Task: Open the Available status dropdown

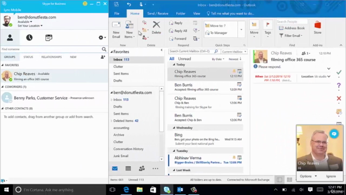Action: 25,22
